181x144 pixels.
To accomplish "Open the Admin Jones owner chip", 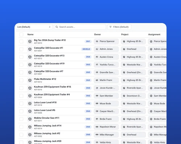I will click(x=106, y=49).
